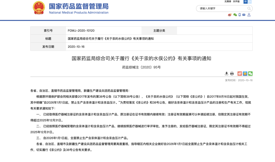Click the National Medical Products Administration logo
This screenshot has width=275, height=162.
(79, 8)
